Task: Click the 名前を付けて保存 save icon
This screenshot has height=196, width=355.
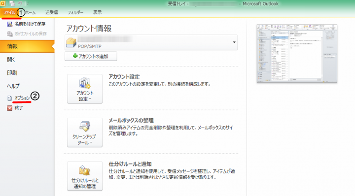Action: (x=9, y=24)
